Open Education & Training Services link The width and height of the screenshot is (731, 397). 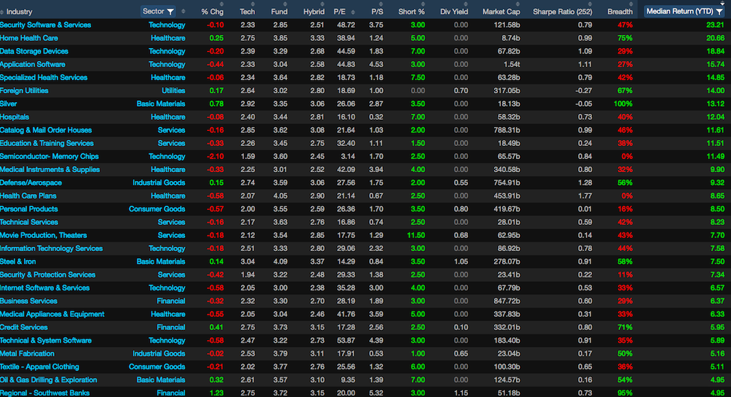[47, 143]
